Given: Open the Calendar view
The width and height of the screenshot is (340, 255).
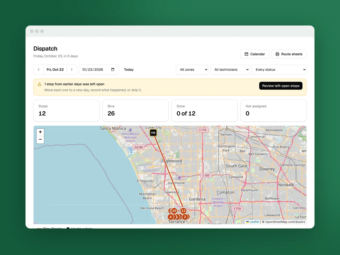Looking at the screenshot, I should tap(255, 54).
